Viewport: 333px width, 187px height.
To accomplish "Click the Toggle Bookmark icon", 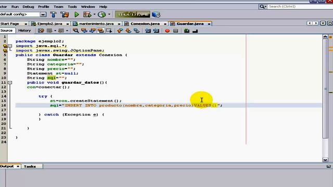I will click(136, 31).
